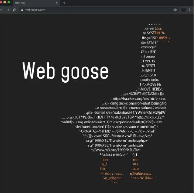Click the padlock site security icon
This screenshot has width=194, height=193.
tap(22, 10)
